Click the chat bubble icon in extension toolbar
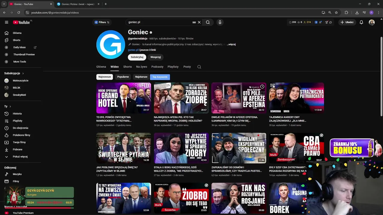383x215 pixels. pos(330,22)
